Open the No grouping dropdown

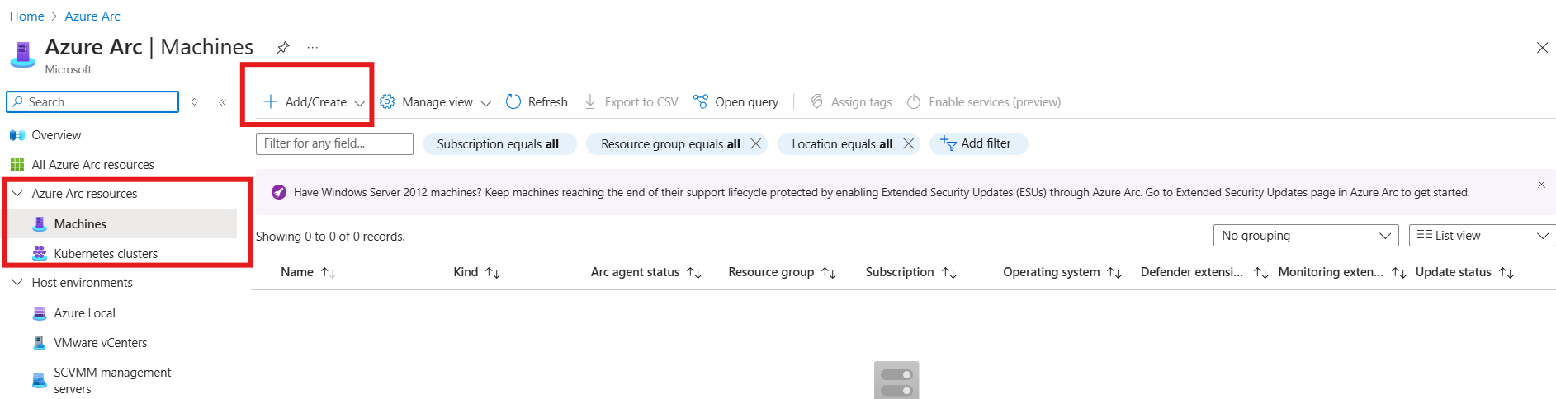click(1306, 236)
